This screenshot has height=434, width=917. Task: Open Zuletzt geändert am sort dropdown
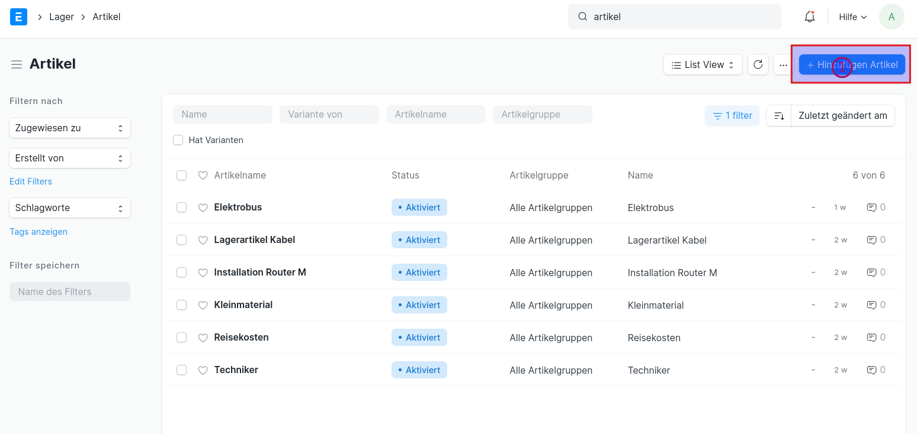click(x=842, y=115)
